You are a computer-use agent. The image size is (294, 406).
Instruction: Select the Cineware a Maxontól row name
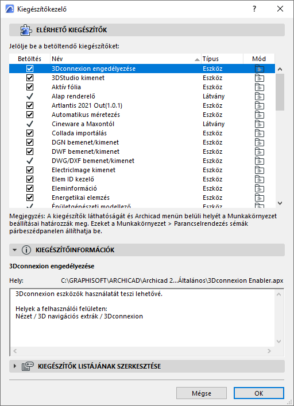coord(83,124)
